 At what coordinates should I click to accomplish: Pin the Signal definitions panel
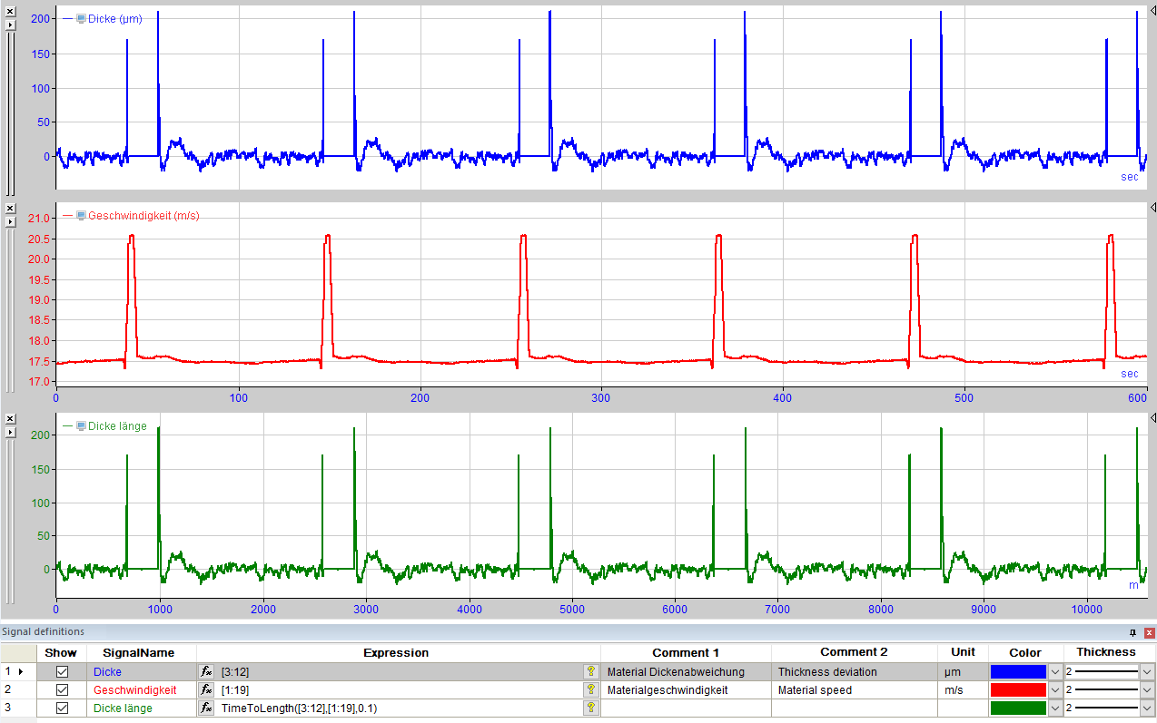(x=1132, y=632)
